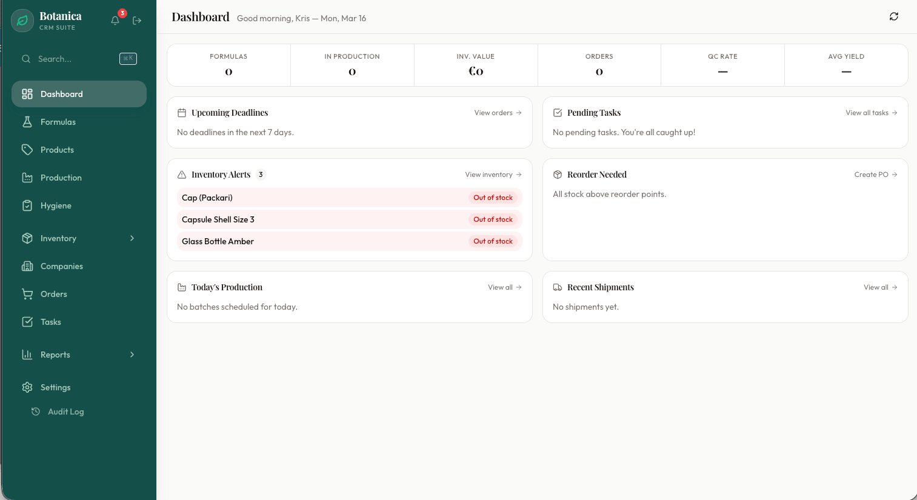
Task: Click the Companies building icon
Action: (27, 266)
